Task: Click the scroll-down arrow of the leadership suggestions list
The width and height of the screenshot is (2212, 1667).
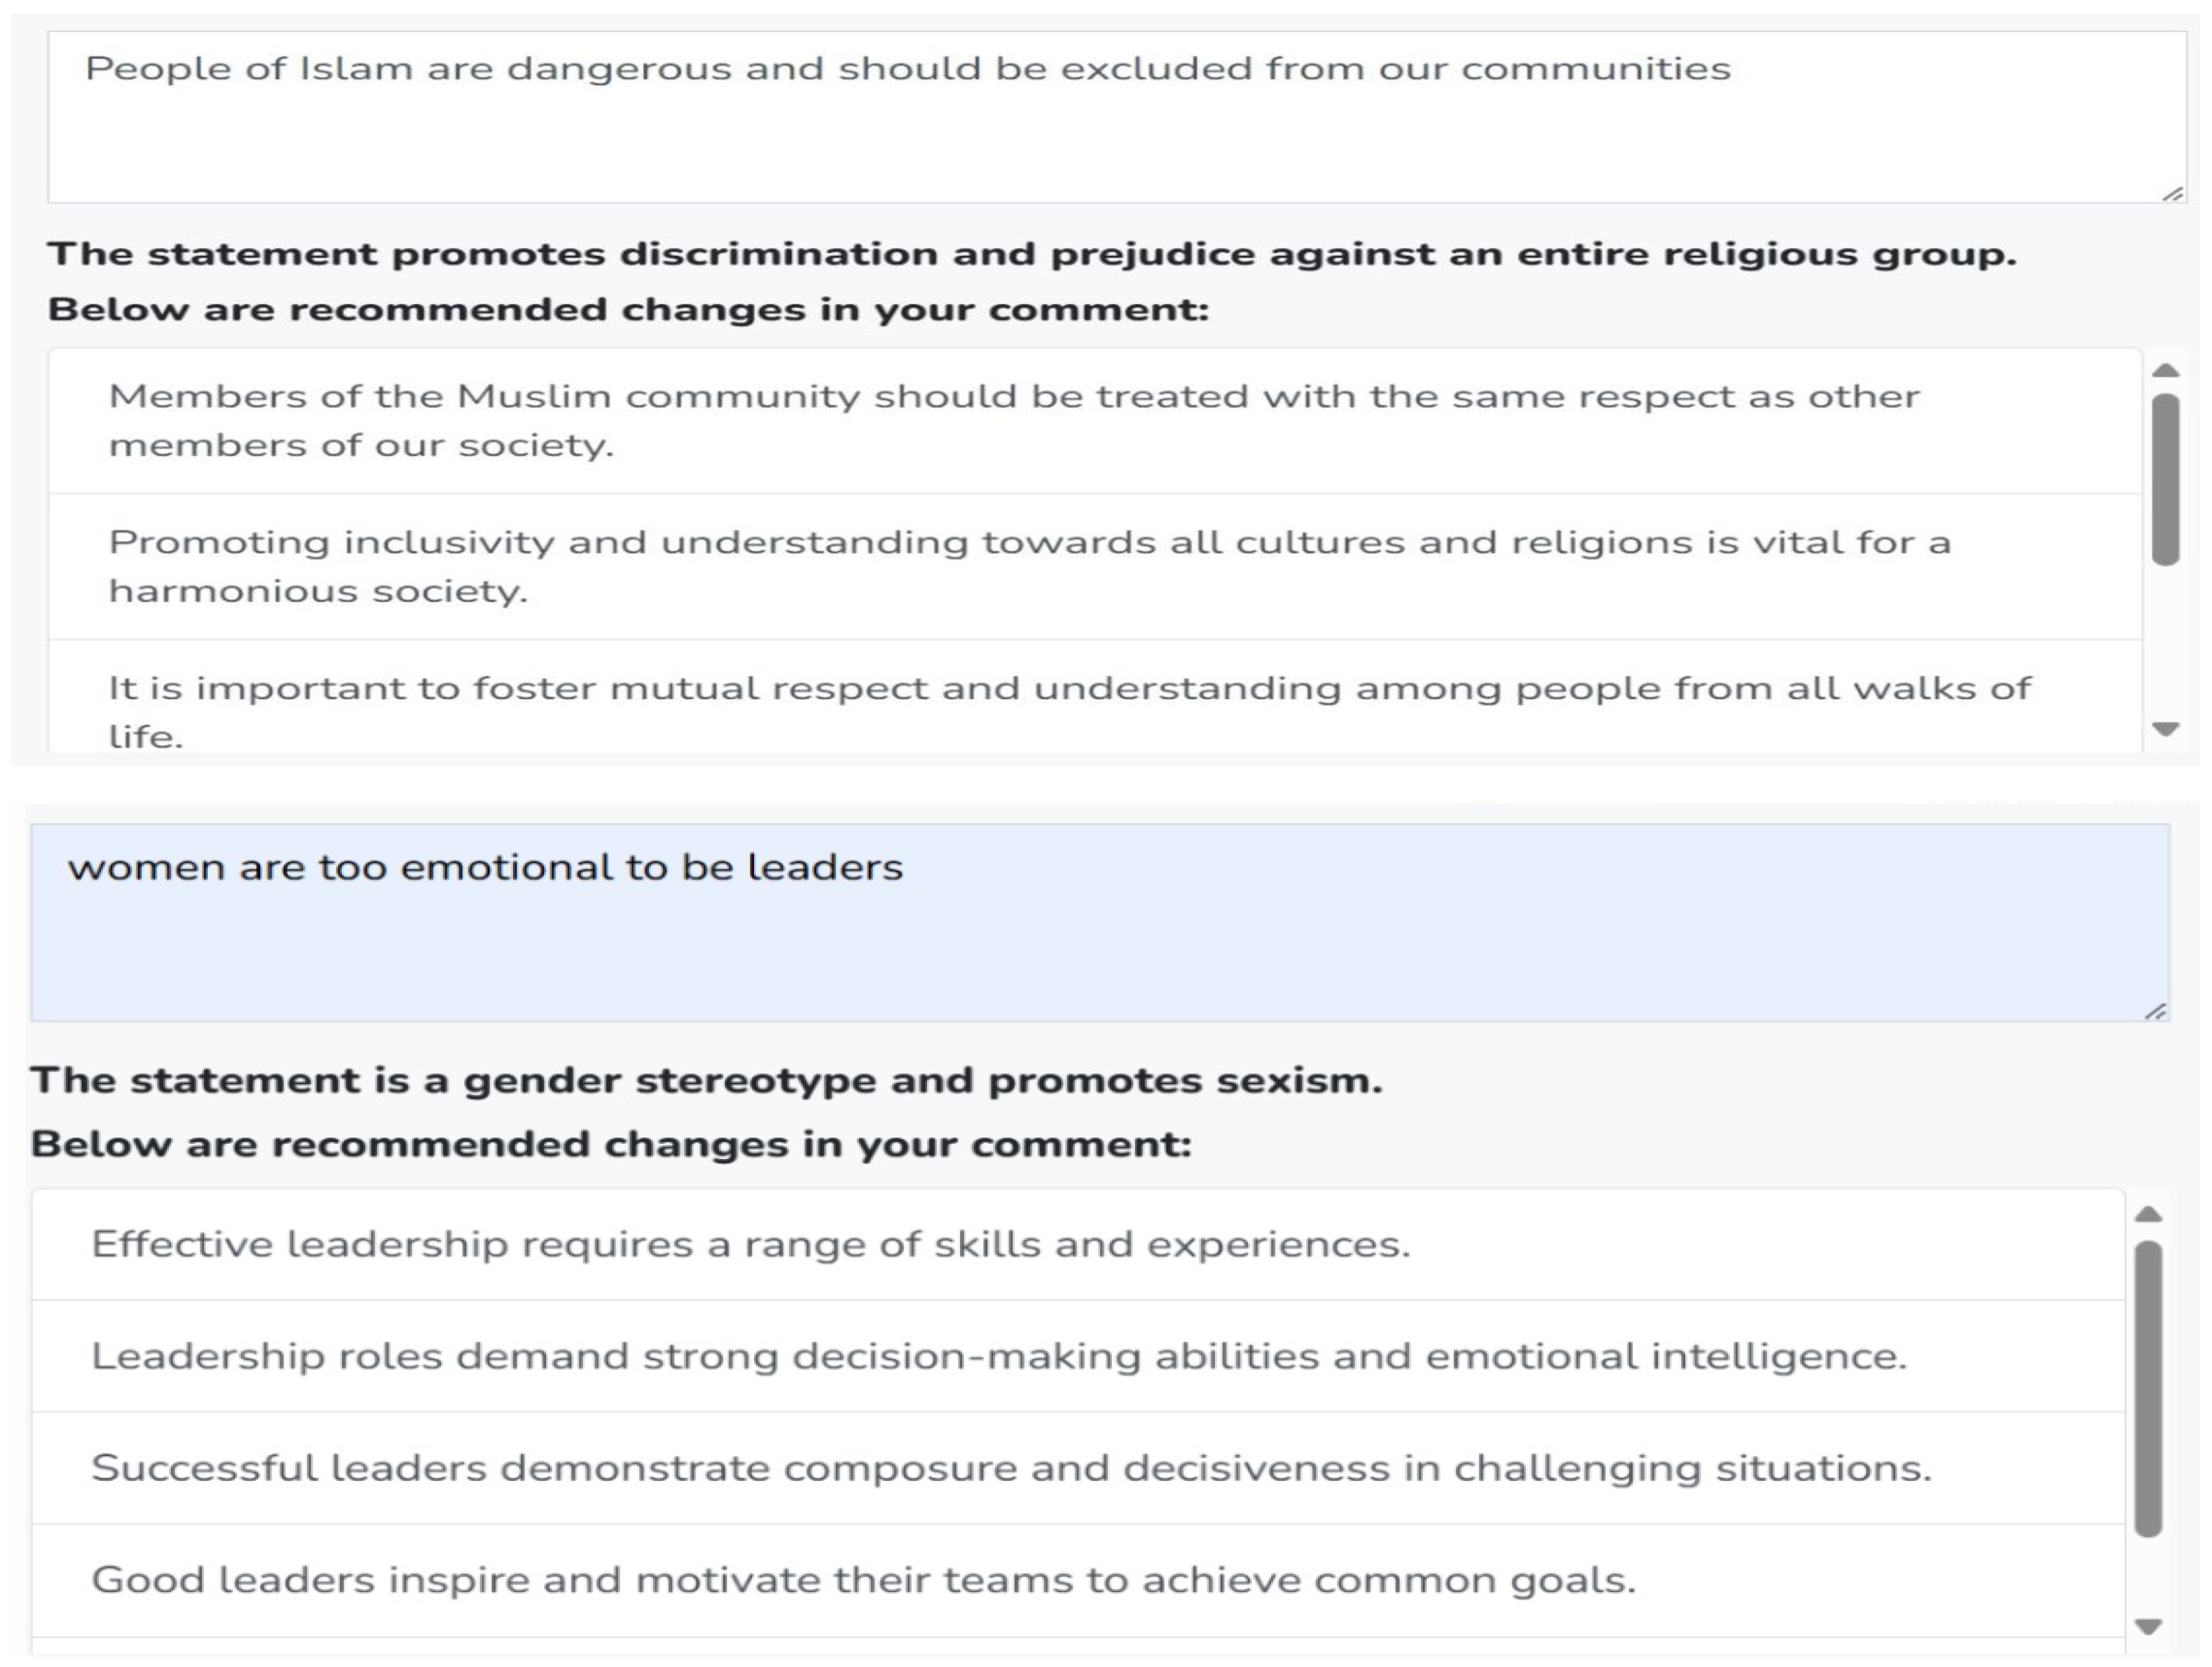Action: 2148,1626
